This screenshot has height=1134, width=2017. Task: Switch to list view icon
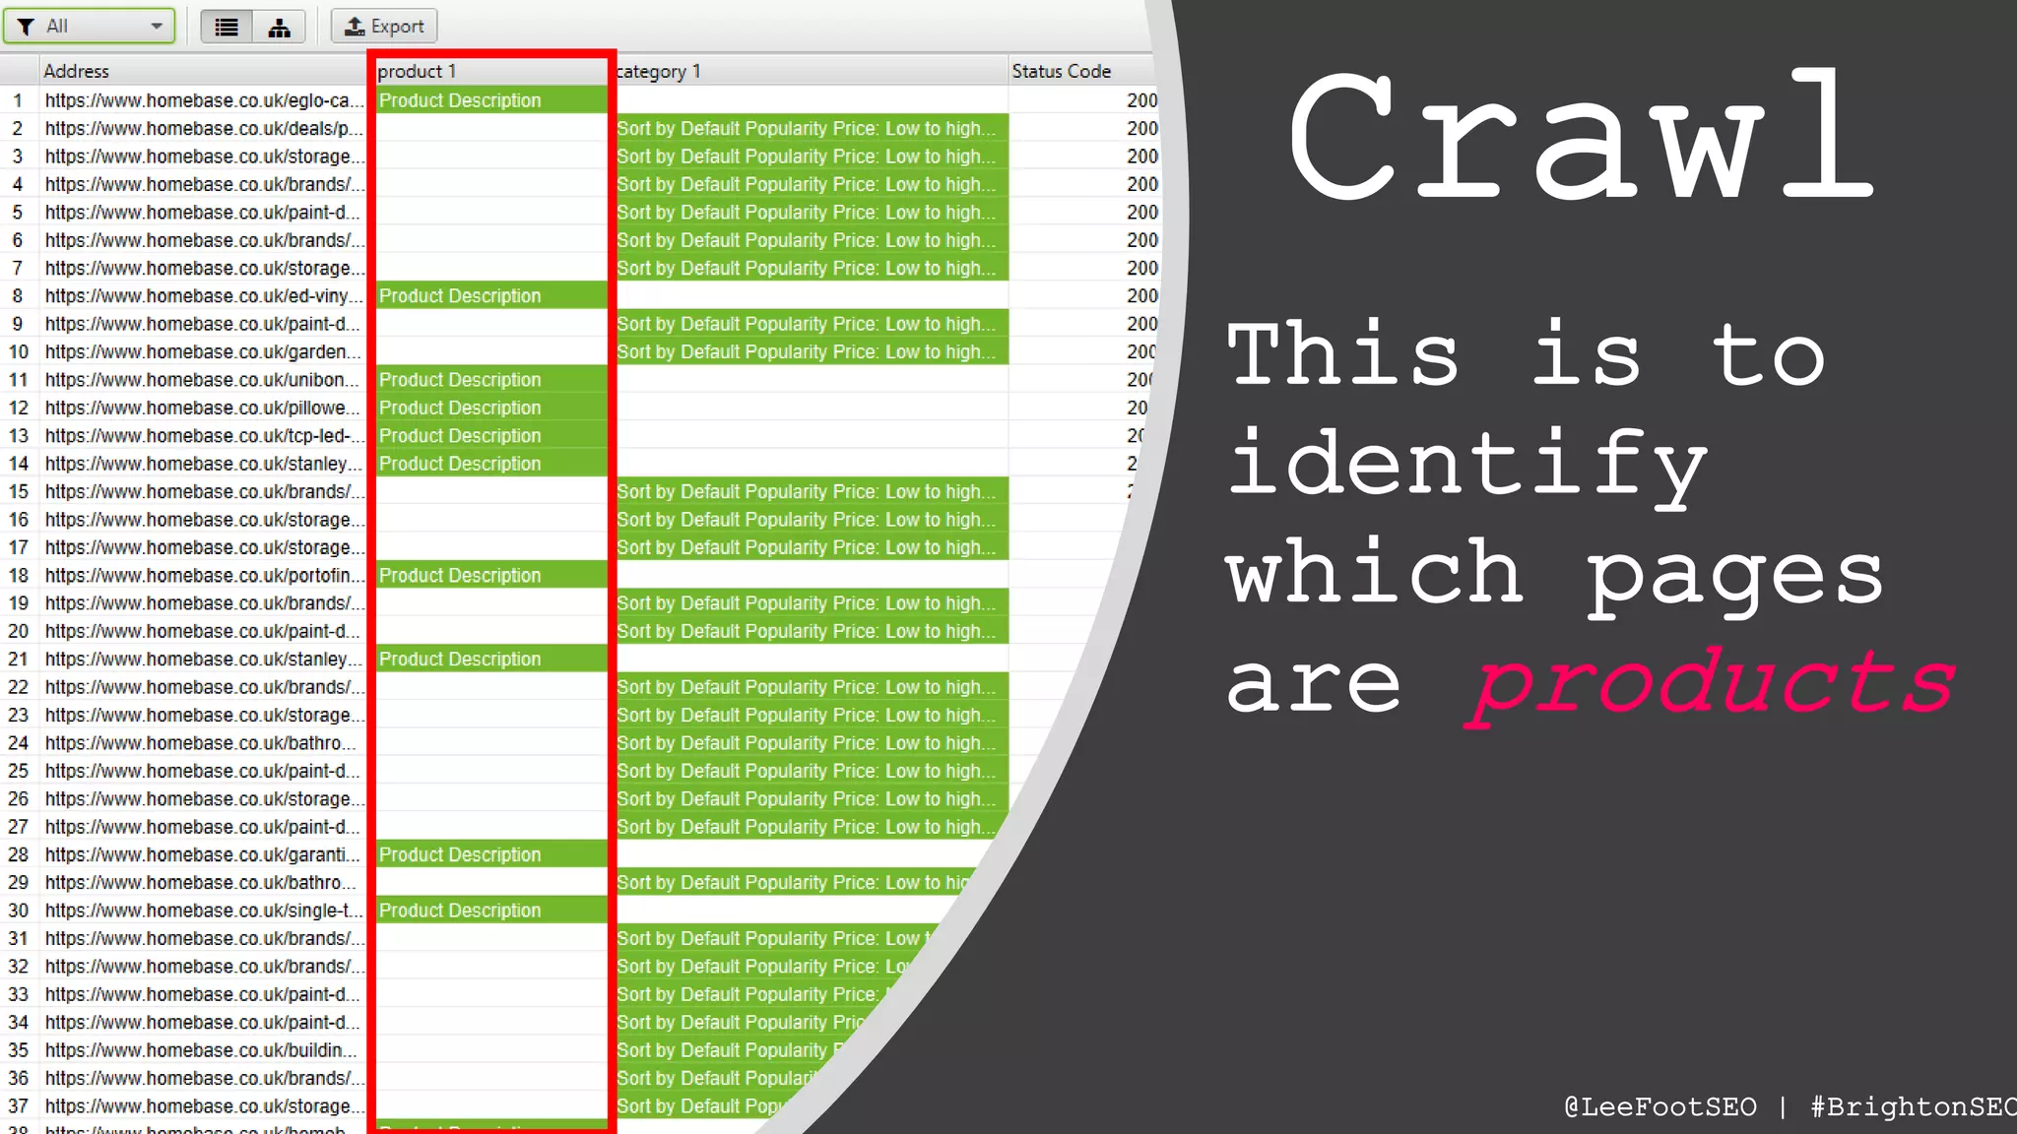tap(227, 27)
